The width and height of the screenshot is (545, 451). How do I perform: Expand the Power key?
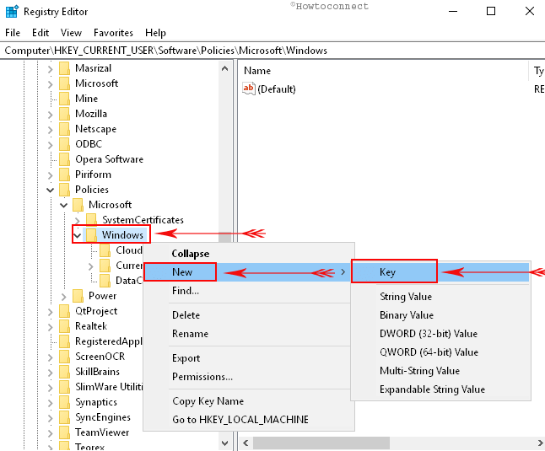point(64,297)
